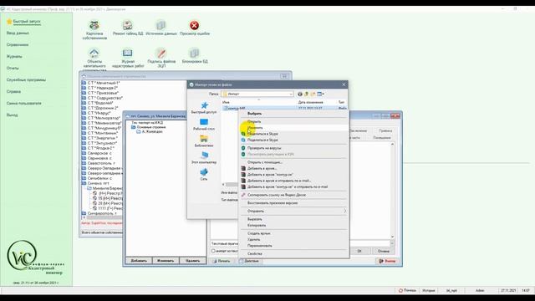Open view menu icon in file dialog toolbar
This screenshot has height=301, width=535.
(321, 94)
